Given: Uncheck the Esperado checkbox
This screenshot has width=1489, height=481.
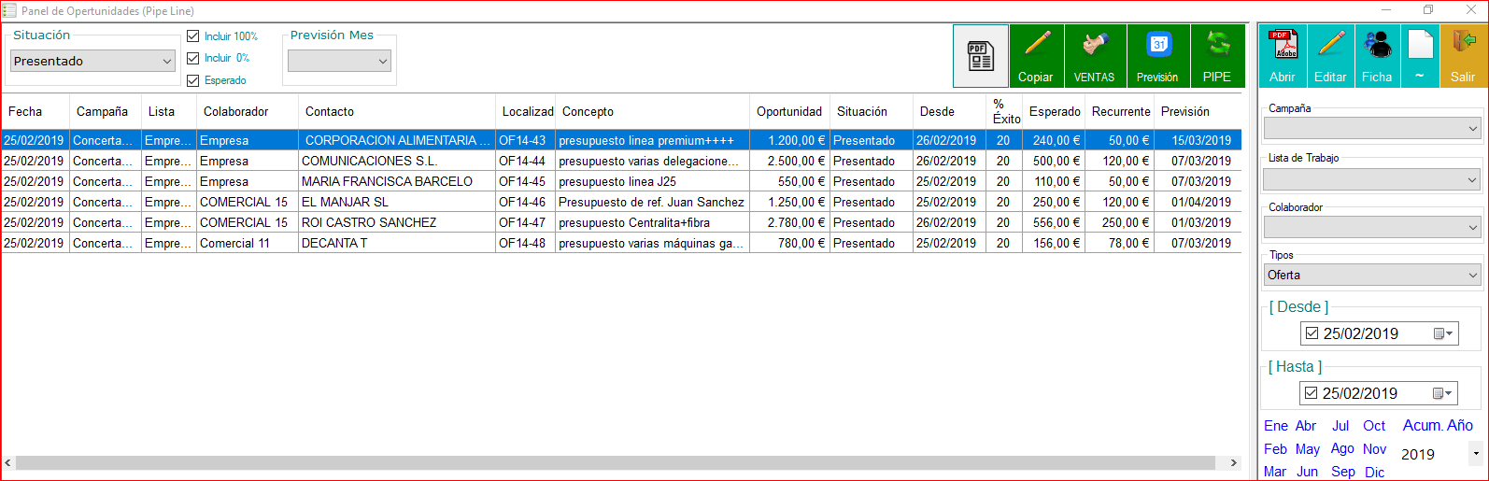Looking at the screenshot, I should coord(193,80).
